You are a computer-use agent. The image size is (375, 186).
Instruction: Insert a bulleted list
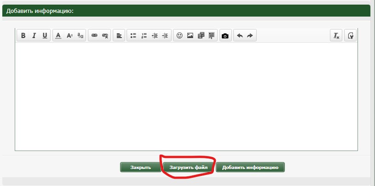tap(133, 35)
